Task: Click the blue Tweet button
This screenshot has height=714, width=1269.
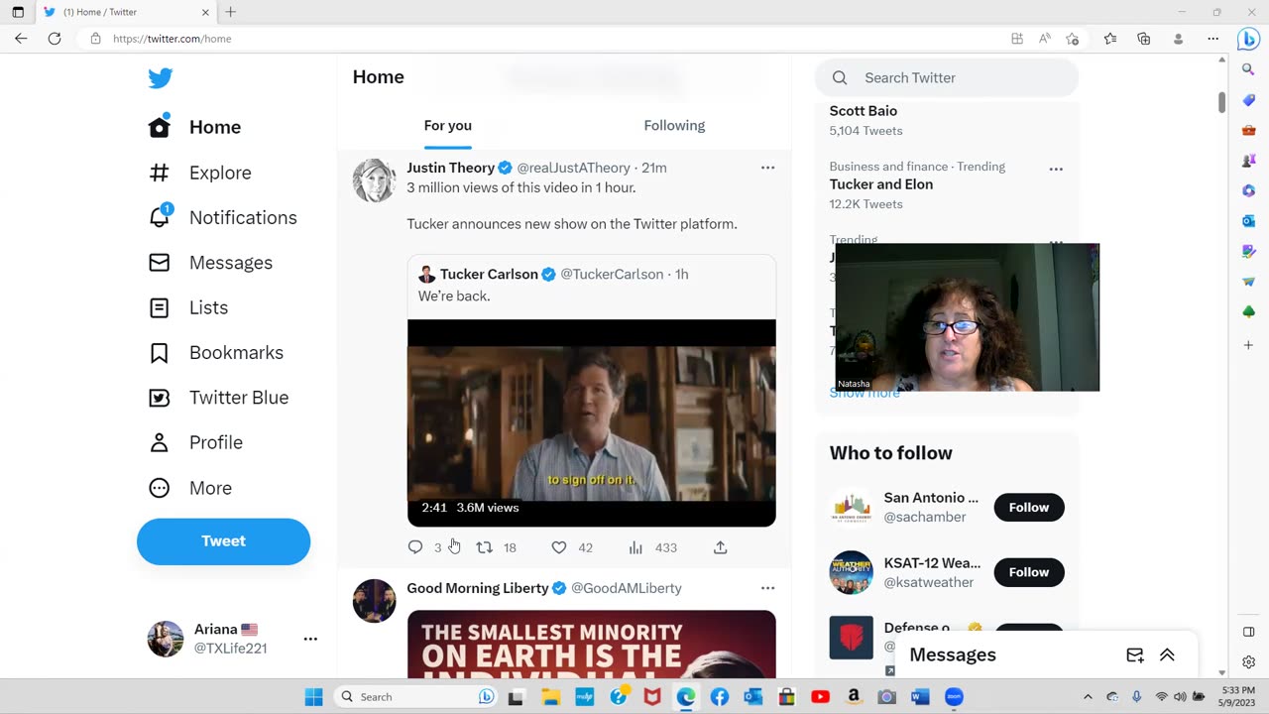Action: point(223,541)
